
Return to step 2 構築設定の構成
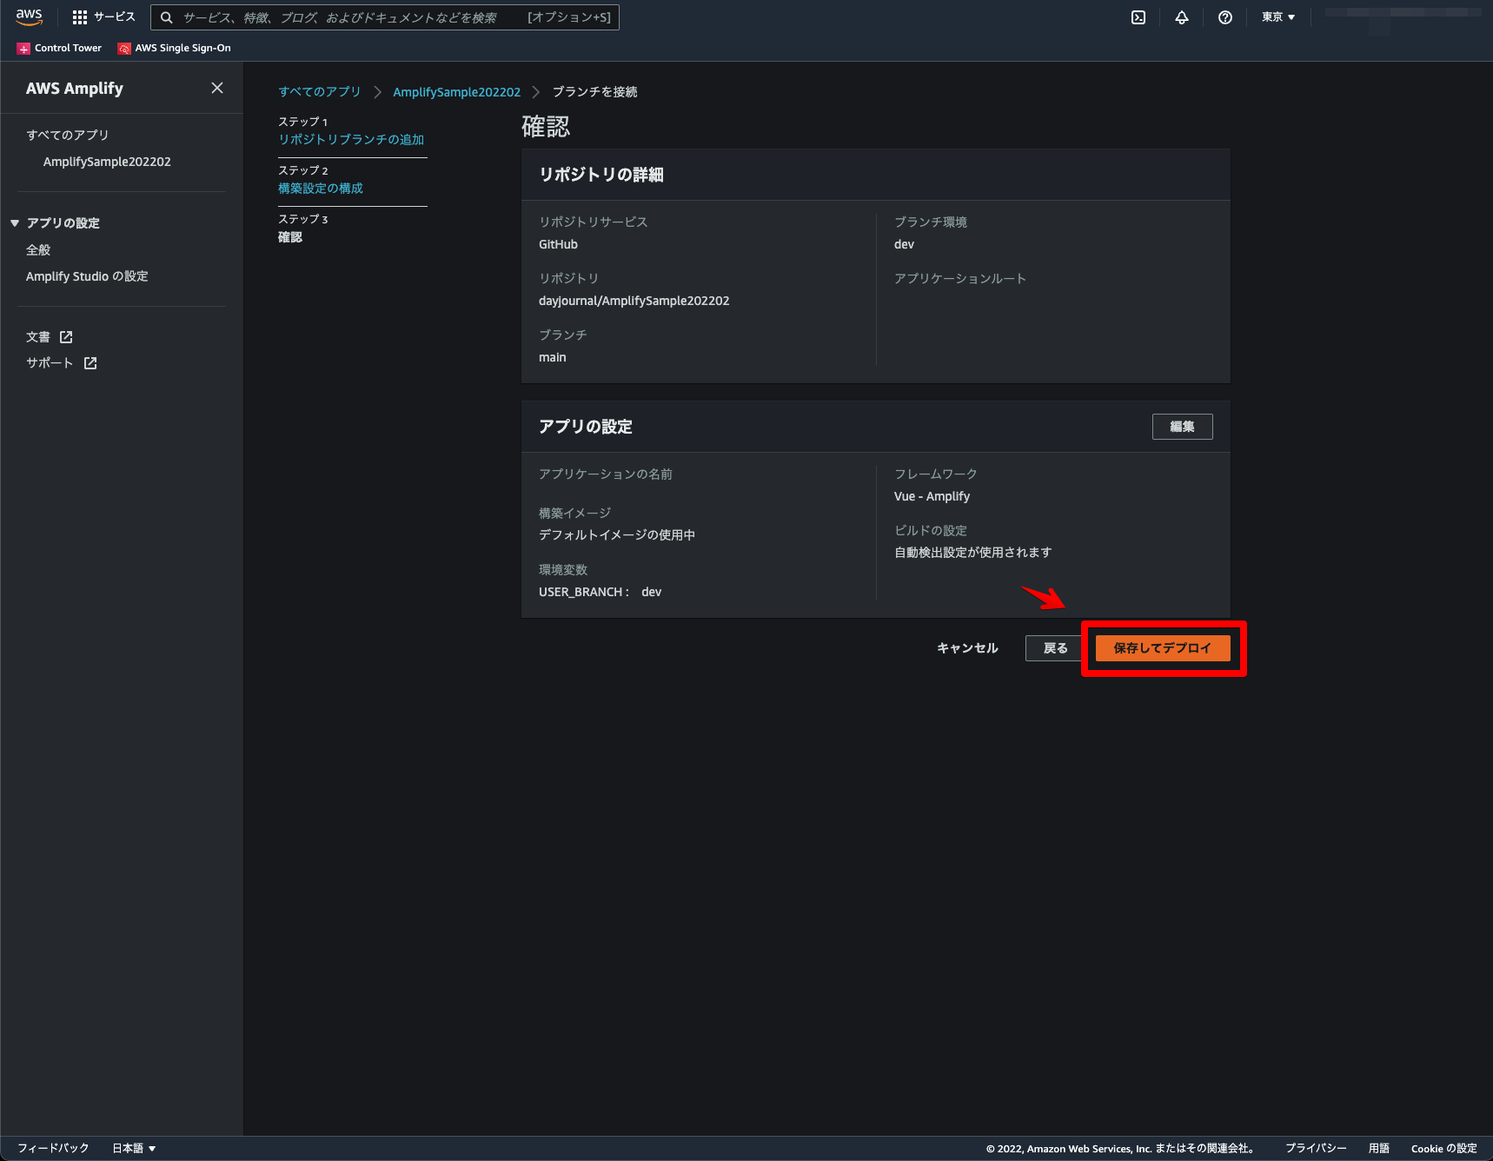pos(321,188)
